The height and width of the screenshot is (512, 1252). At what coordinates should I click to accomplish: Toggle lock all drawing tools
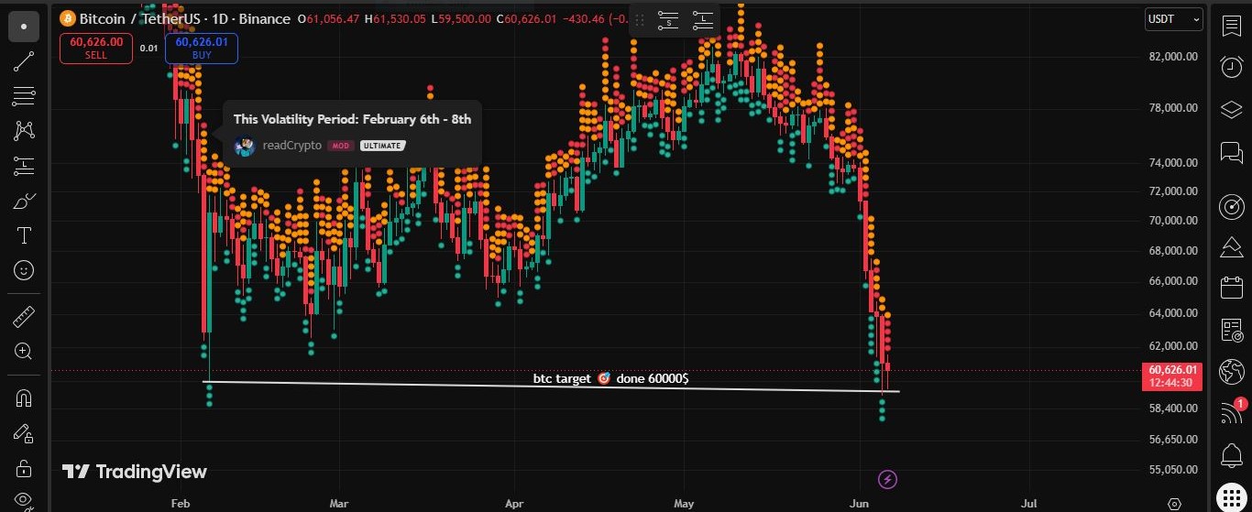tap(24, 468)
